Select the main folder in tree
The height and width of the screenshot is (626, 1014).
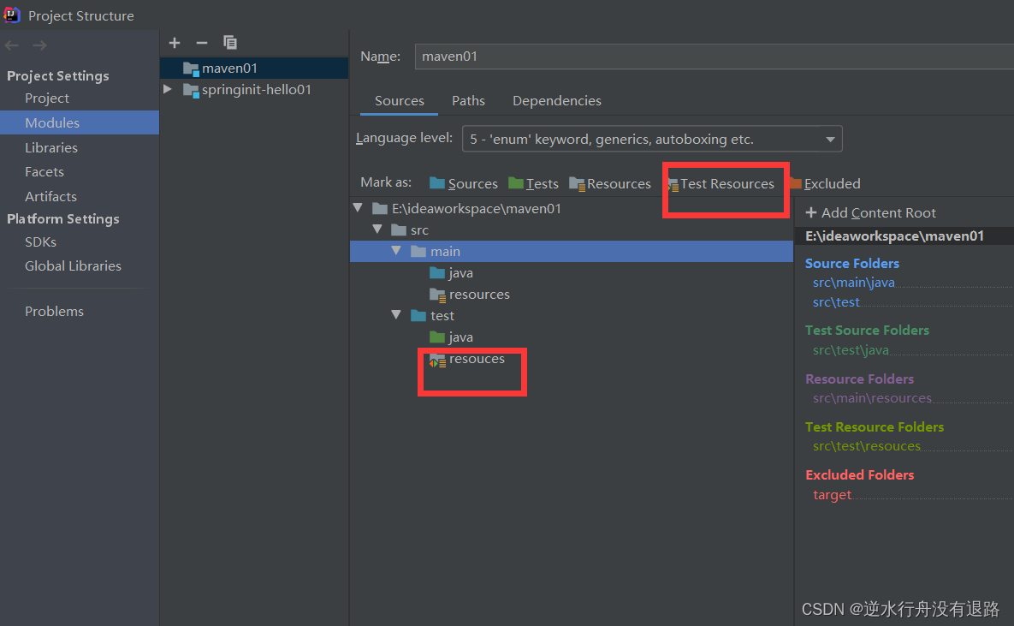[572, 251]
